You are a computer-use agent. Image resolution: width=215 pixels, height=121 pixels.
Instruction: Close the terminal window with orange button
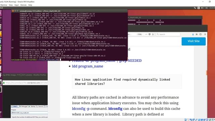(13, 11)
